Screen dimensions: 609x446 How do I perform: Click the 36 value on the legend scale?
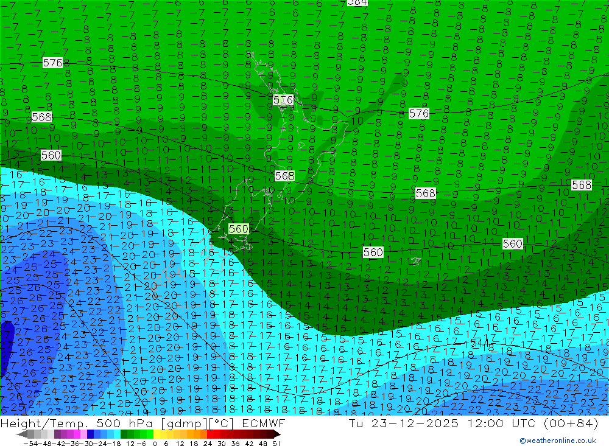coord(235,444)
